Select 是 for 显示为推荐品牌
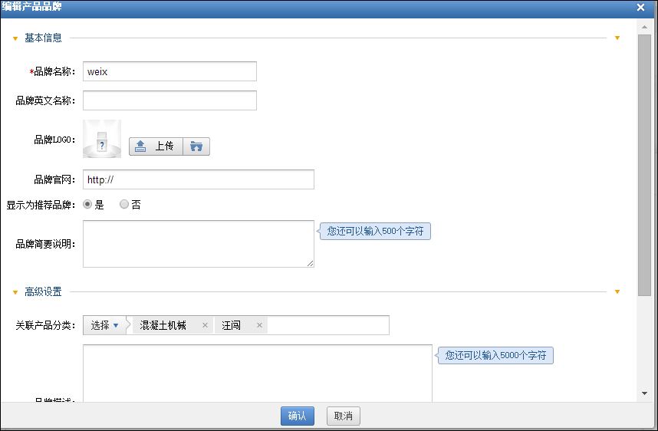This screenshot has width=658, height=431. click(87, 205)
